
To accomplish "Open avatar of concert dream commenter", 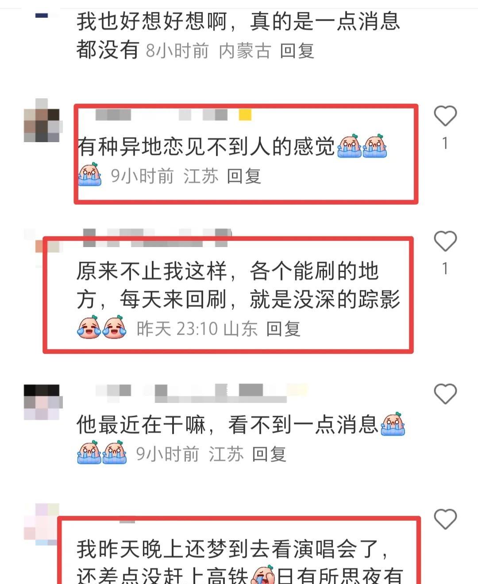I will pos(42,524).
